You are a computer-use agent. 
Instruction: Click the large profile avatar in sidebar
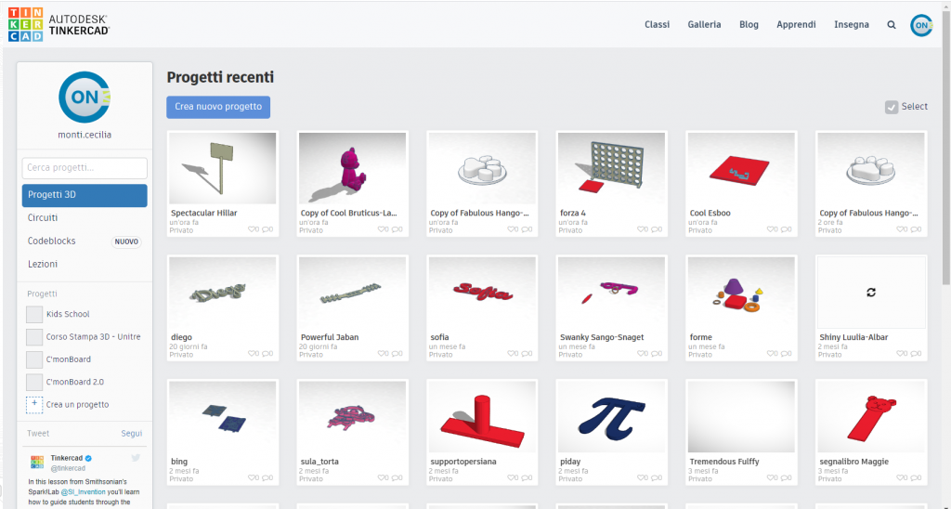[x=85, y=97]
